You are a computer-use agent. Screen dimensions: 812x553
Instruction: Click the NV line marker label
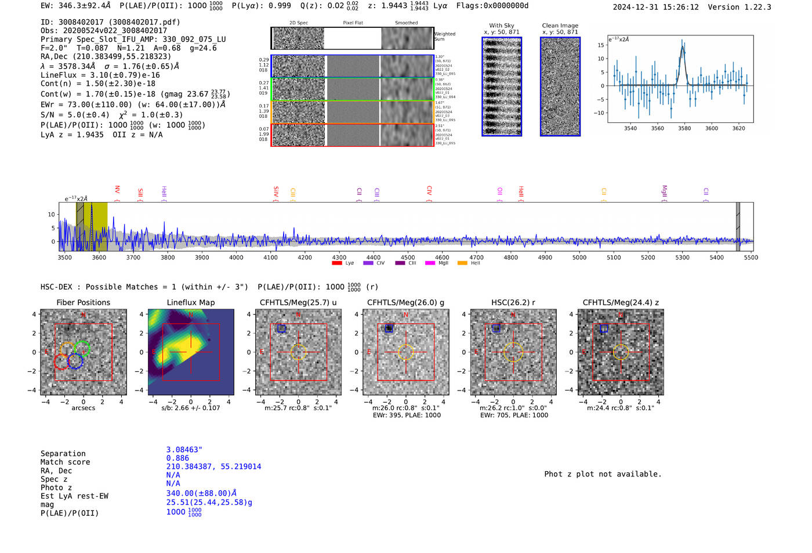[x=117, y=190]
